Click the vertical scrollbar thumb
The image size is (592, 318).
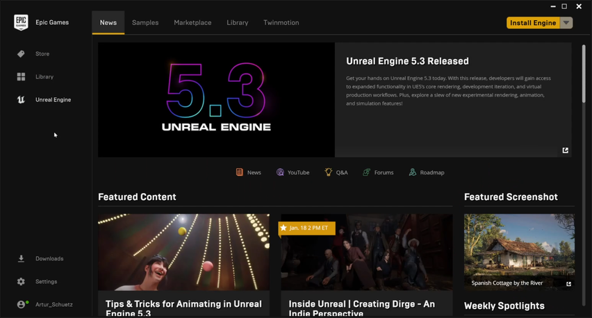click(x=584, y=74)
